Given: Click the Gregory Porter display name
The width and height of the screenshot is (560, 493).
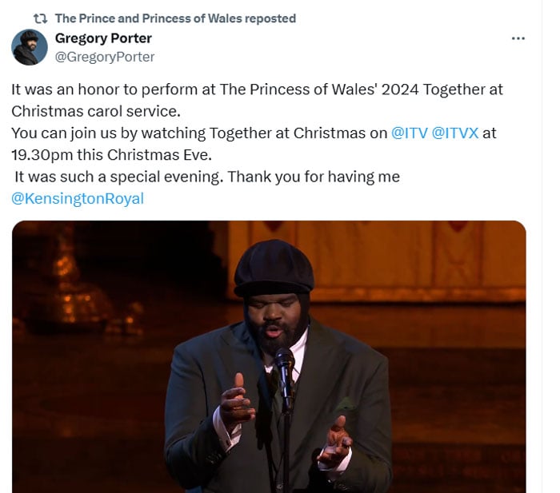Looking at the screenshot, I should point(103,38).
